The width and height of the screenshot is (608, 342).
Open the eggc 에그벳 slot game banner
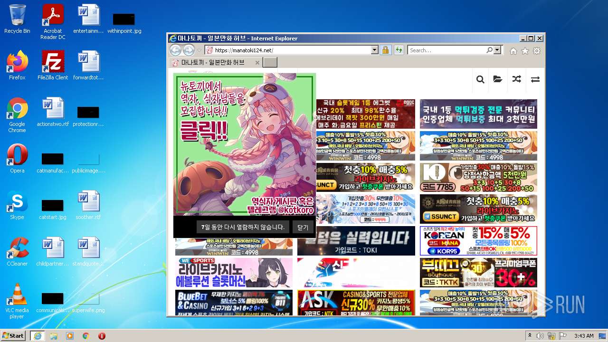[x=365, y=114]
